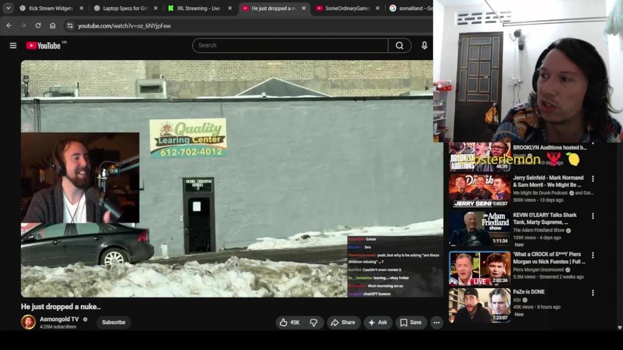Close the Kick Stream Widgets tab
This screenshot has height=350, width=623.
81,8
